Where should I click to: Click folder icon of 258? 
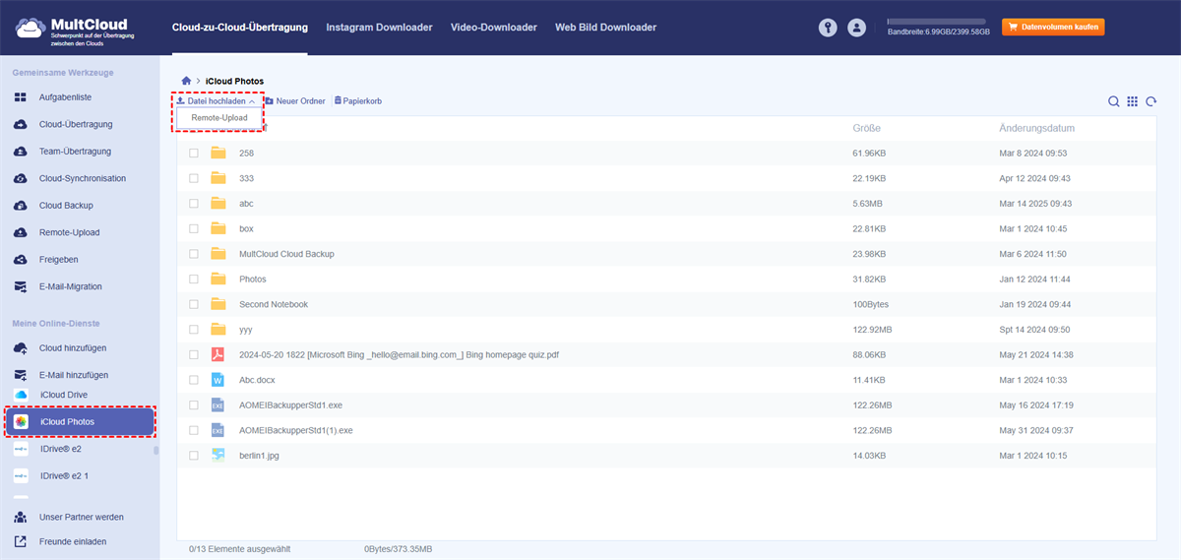[x=218, y=153]
